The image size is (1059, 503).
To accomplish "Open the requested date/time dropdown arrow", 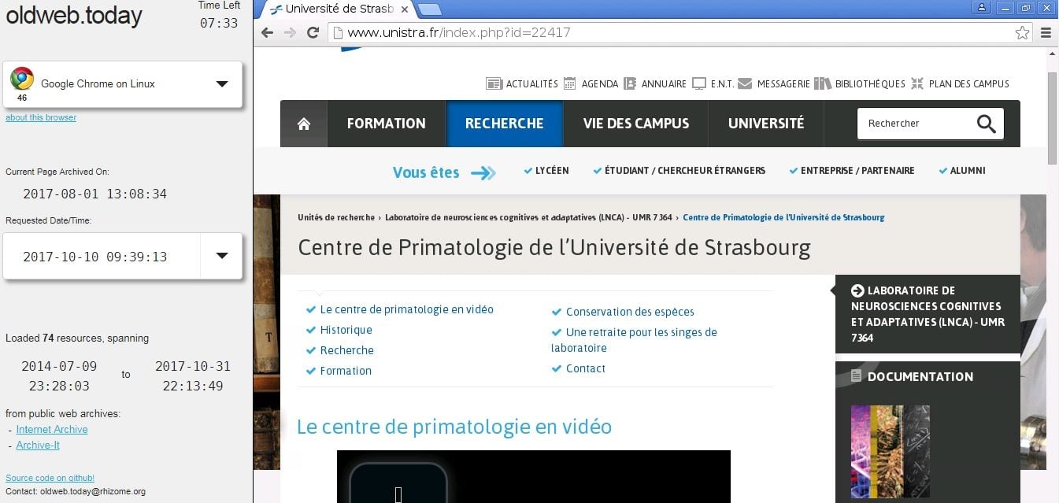I will click(x=222, y=256).
